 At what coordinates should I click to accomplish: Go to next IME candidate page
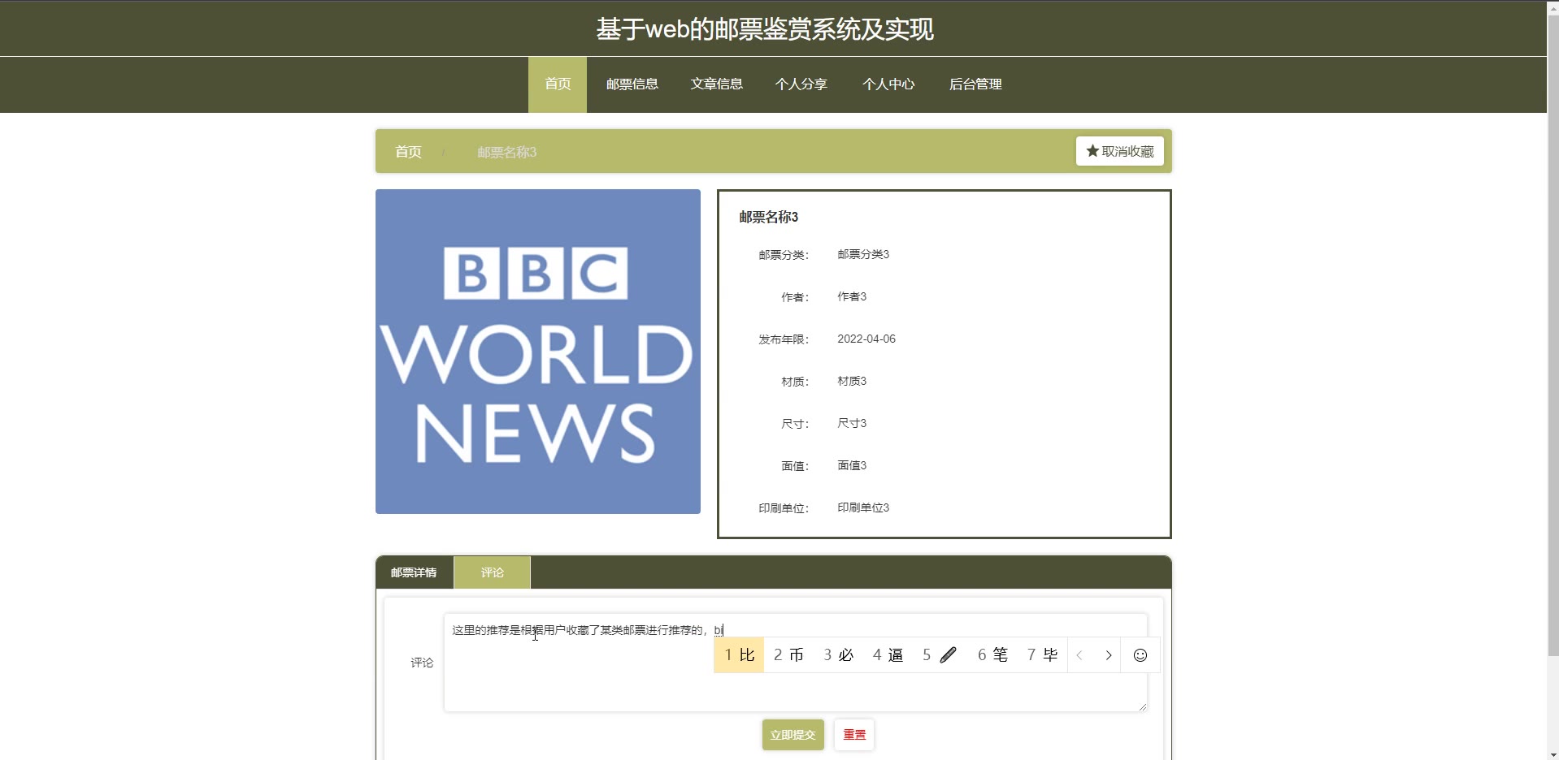click(1108, 655)
